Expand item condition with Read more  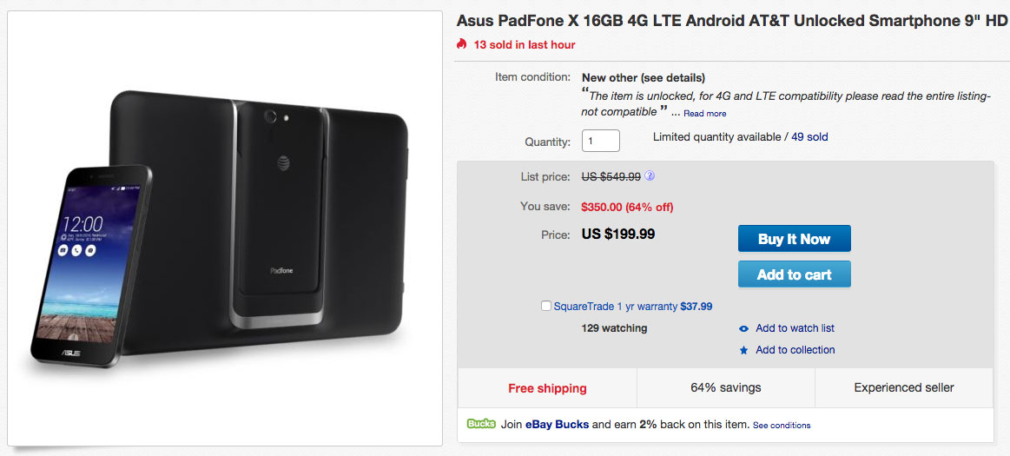[x=704, y=113]
